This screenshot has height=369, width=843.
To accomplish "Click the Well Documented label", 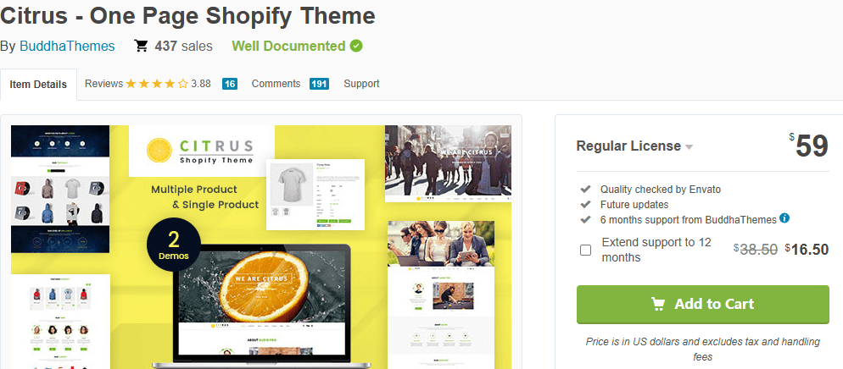I will 288,46.
